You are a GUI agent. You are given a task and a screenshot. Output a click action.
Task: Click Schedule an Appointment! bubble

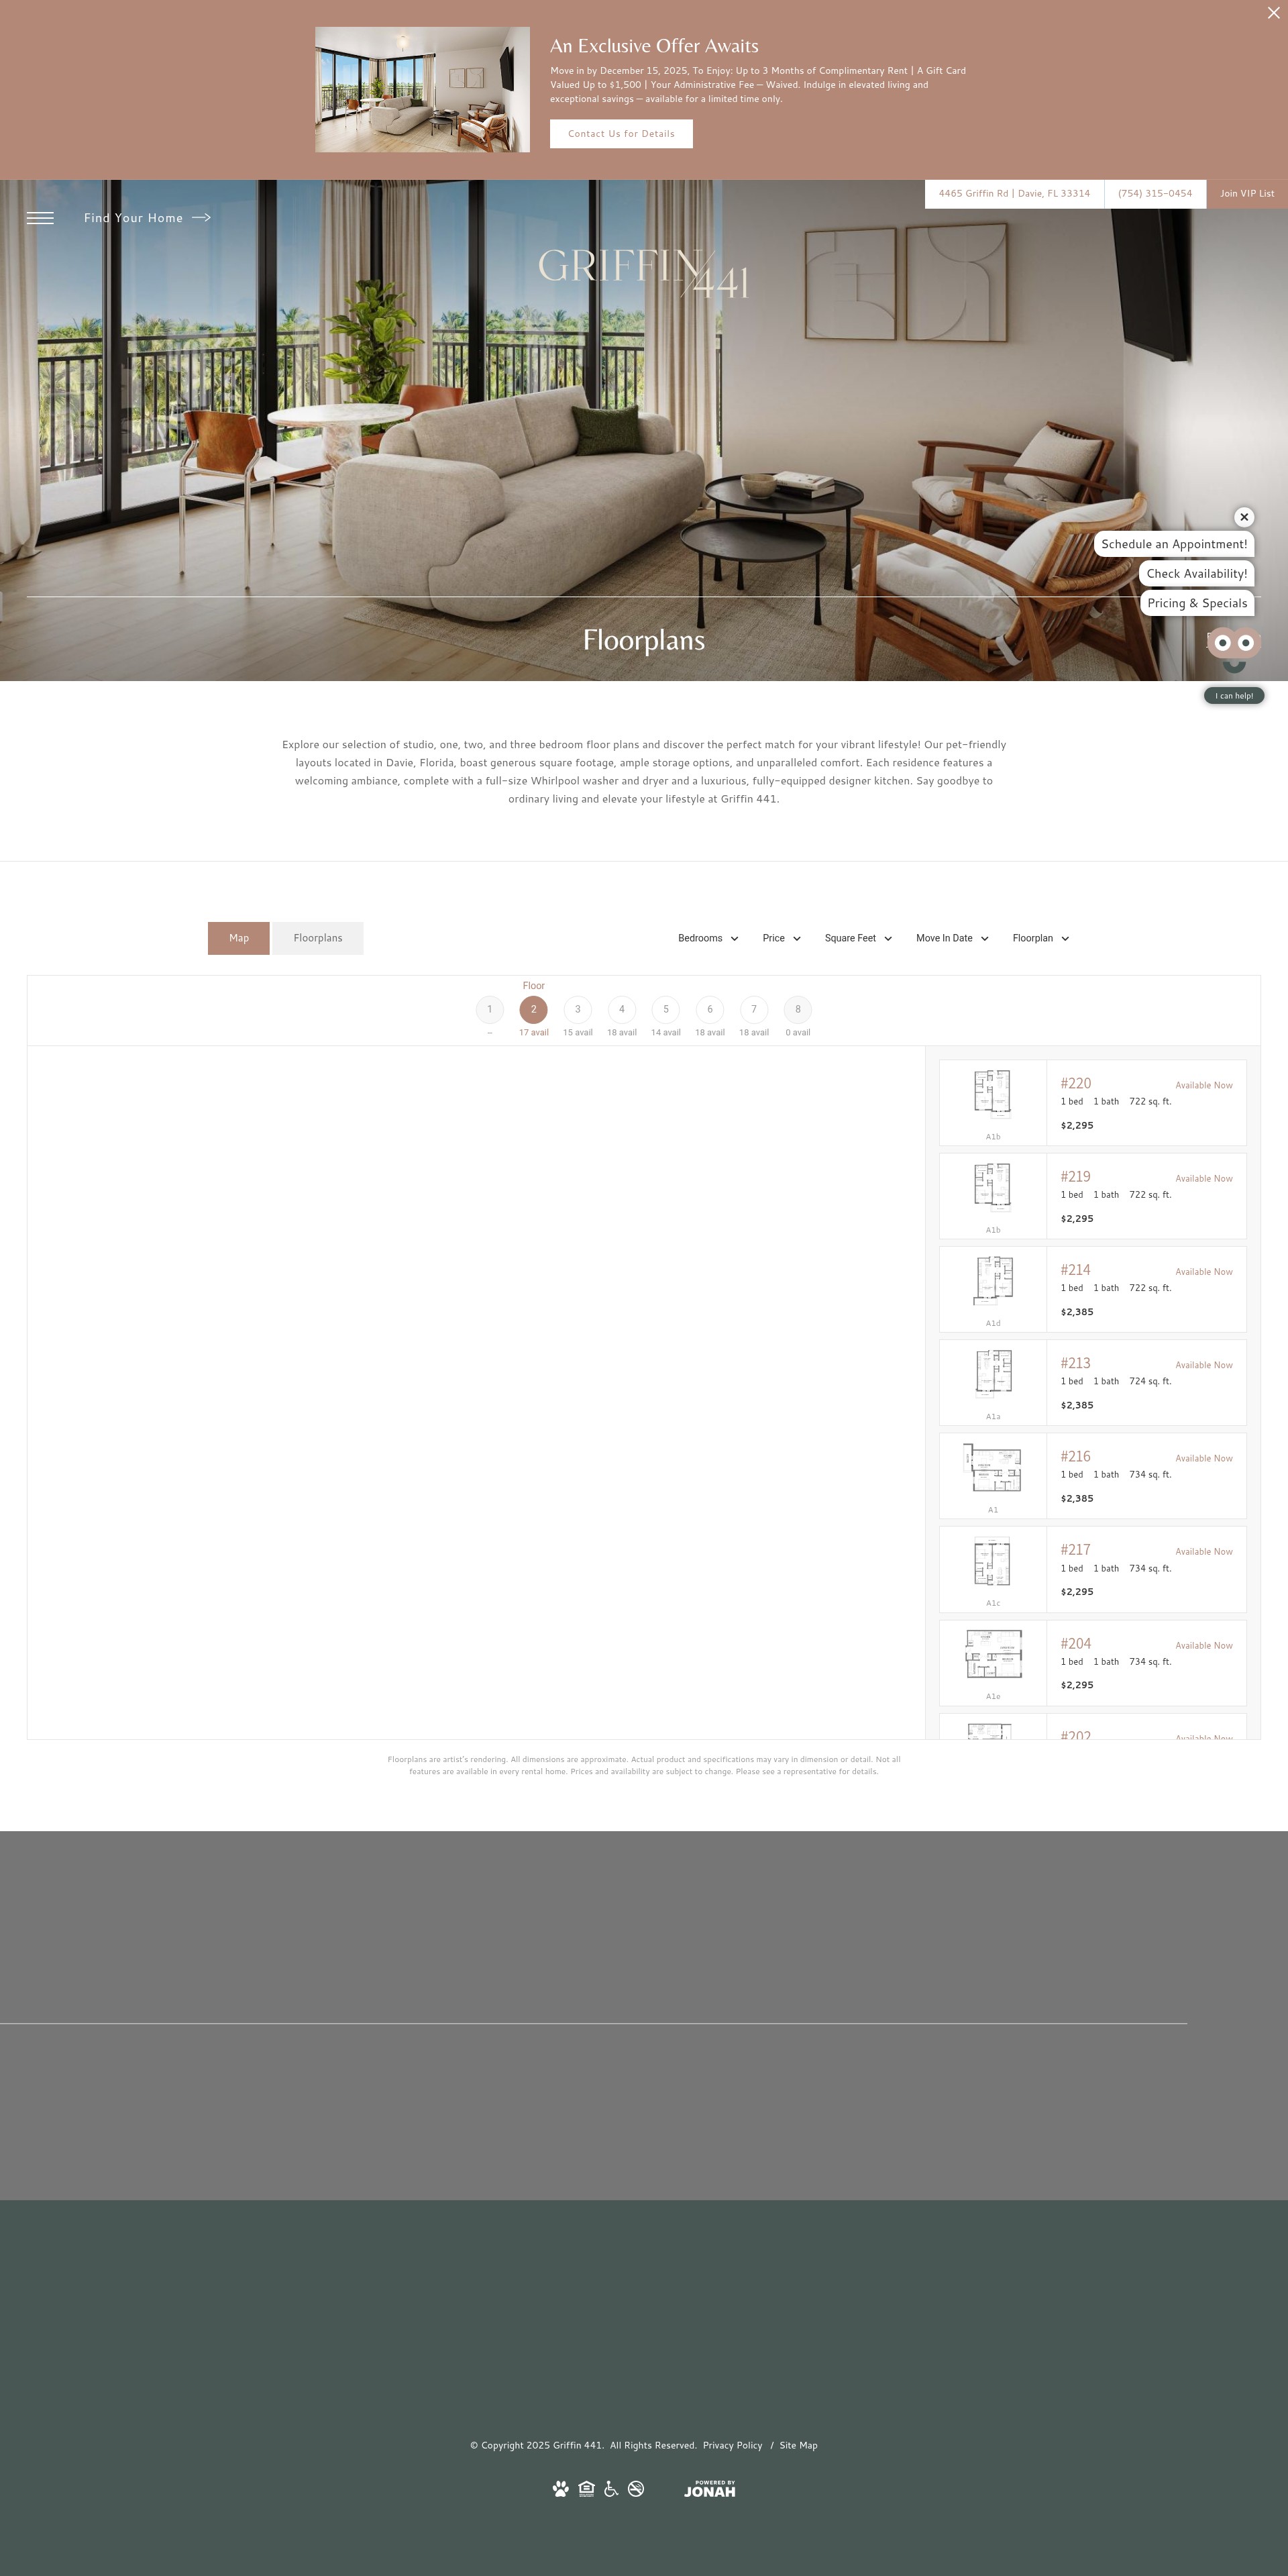[x=1174, y=544]
